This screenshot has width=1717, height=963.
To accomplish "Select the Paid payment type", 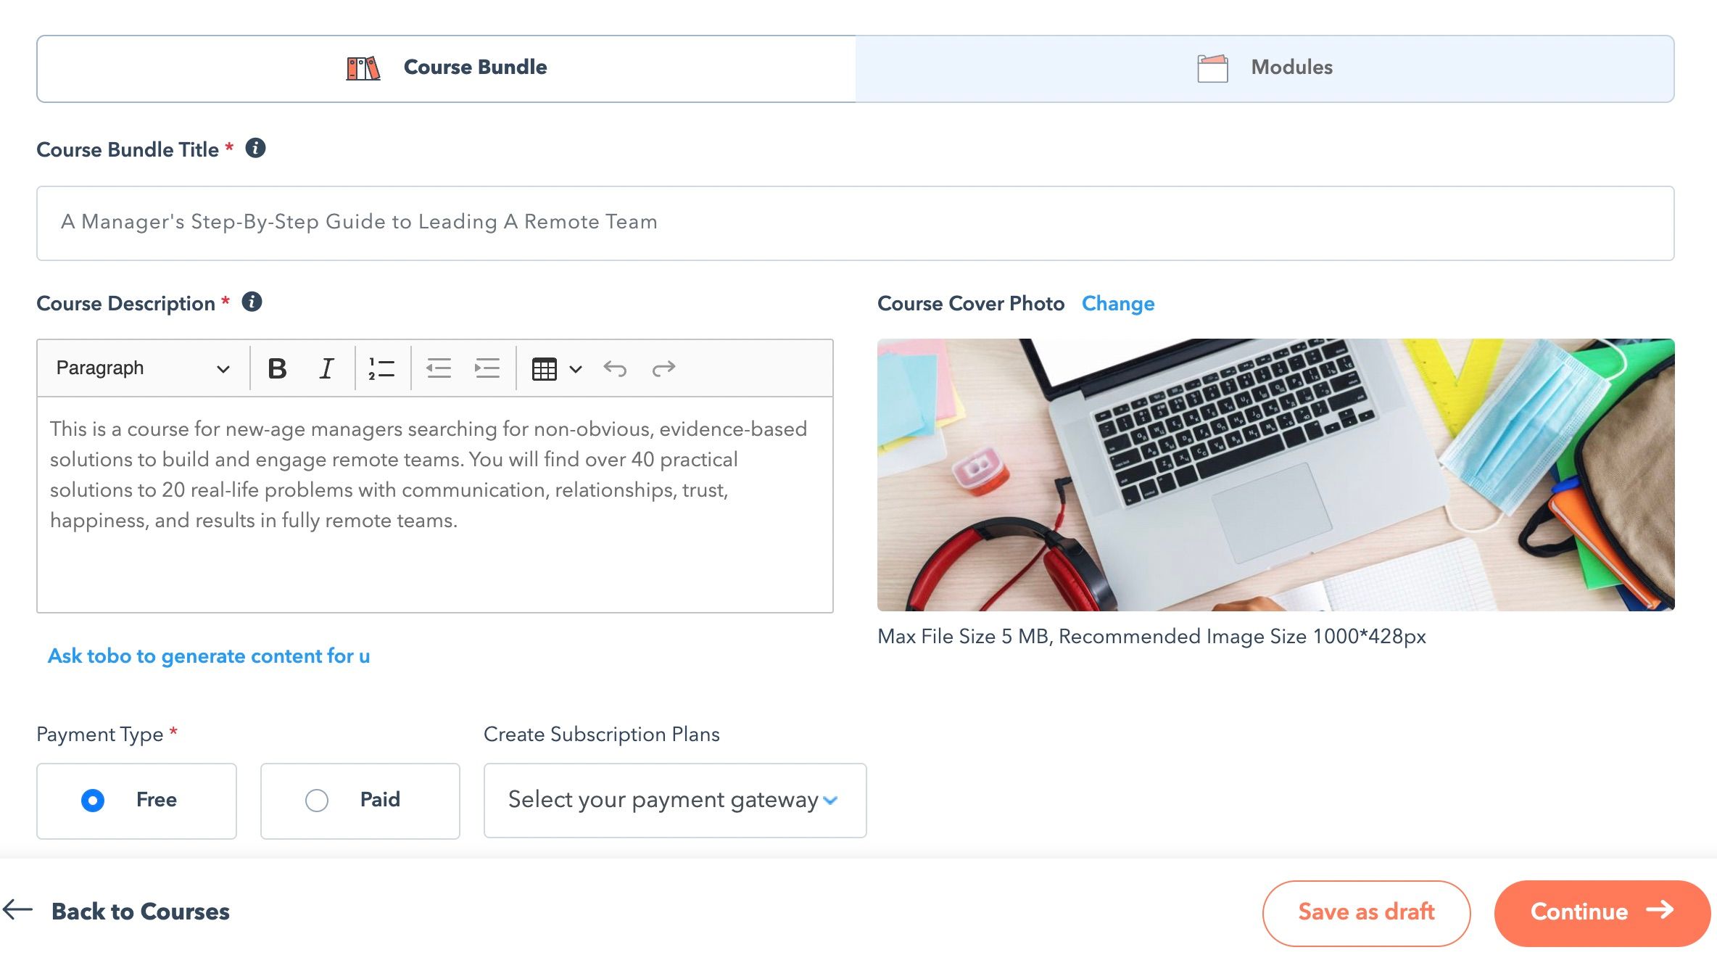I will tap(317, 801).
